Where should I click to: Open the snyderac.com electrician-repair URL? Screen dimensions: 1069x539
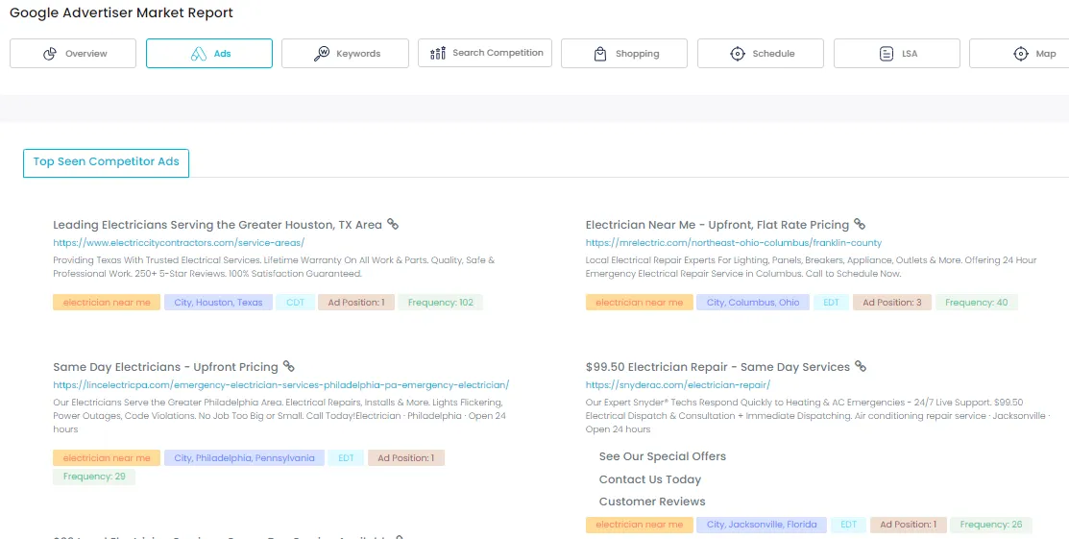(x=677, y=385)
